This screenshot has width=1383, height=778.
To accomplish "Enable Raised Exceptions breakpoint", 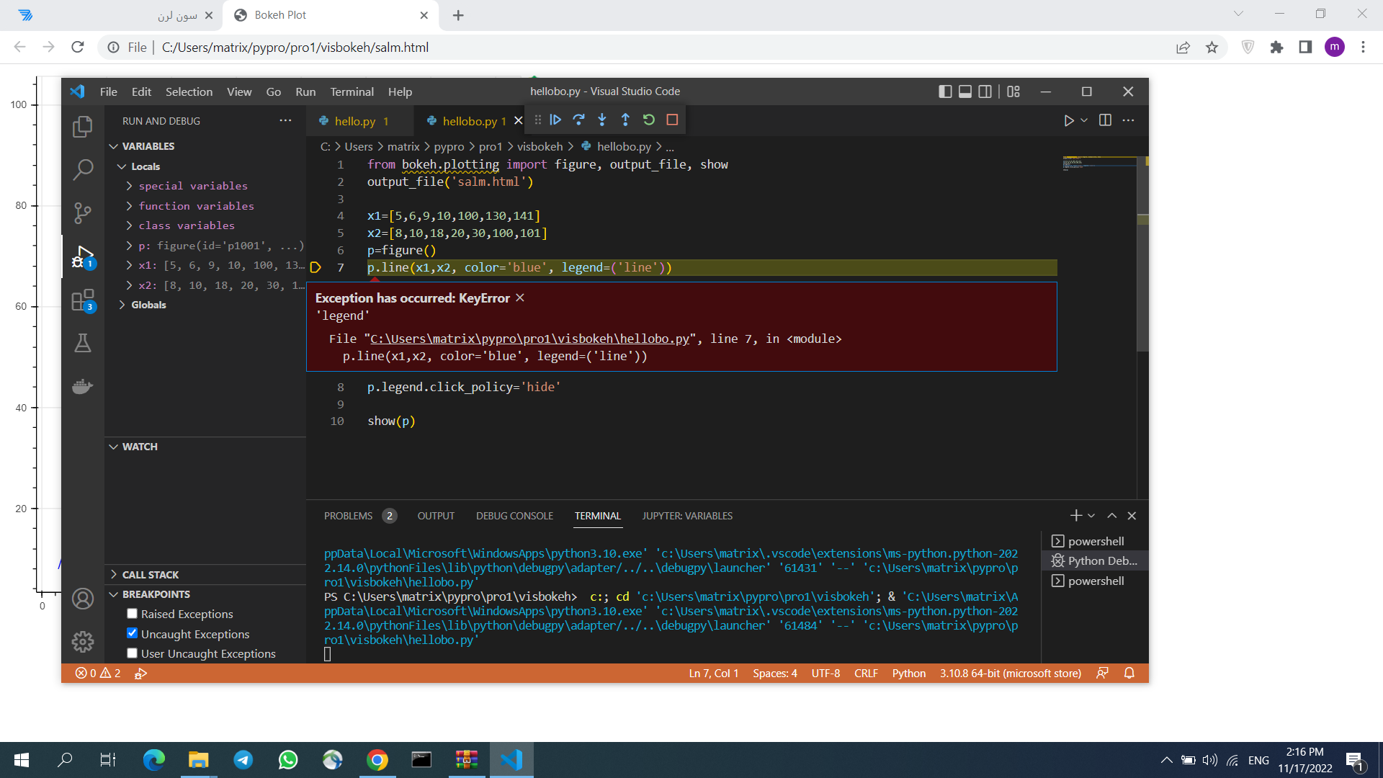I will 132,614.
